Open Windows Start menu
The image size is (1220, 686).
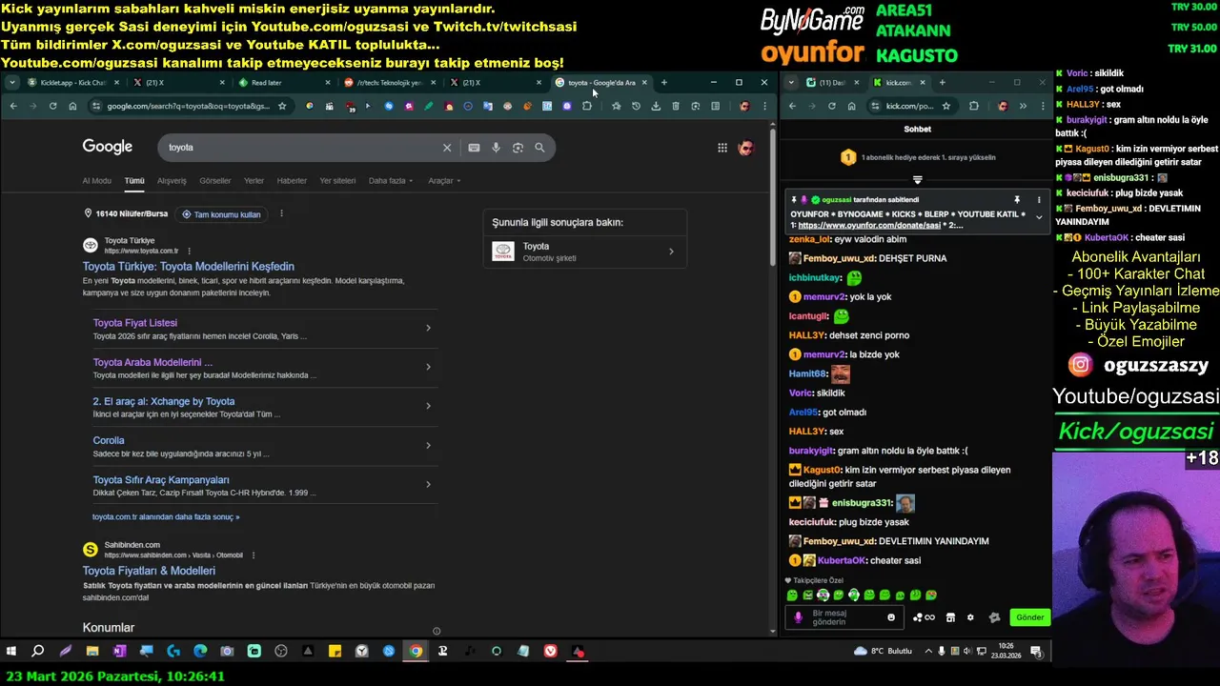point(11,652)
